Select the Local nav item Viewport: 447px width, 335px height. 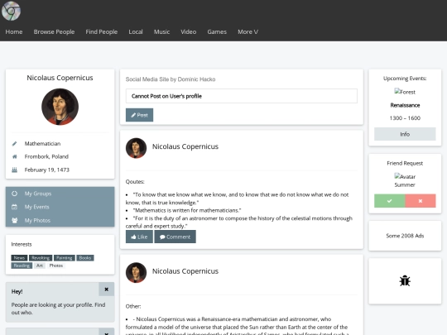136,32
